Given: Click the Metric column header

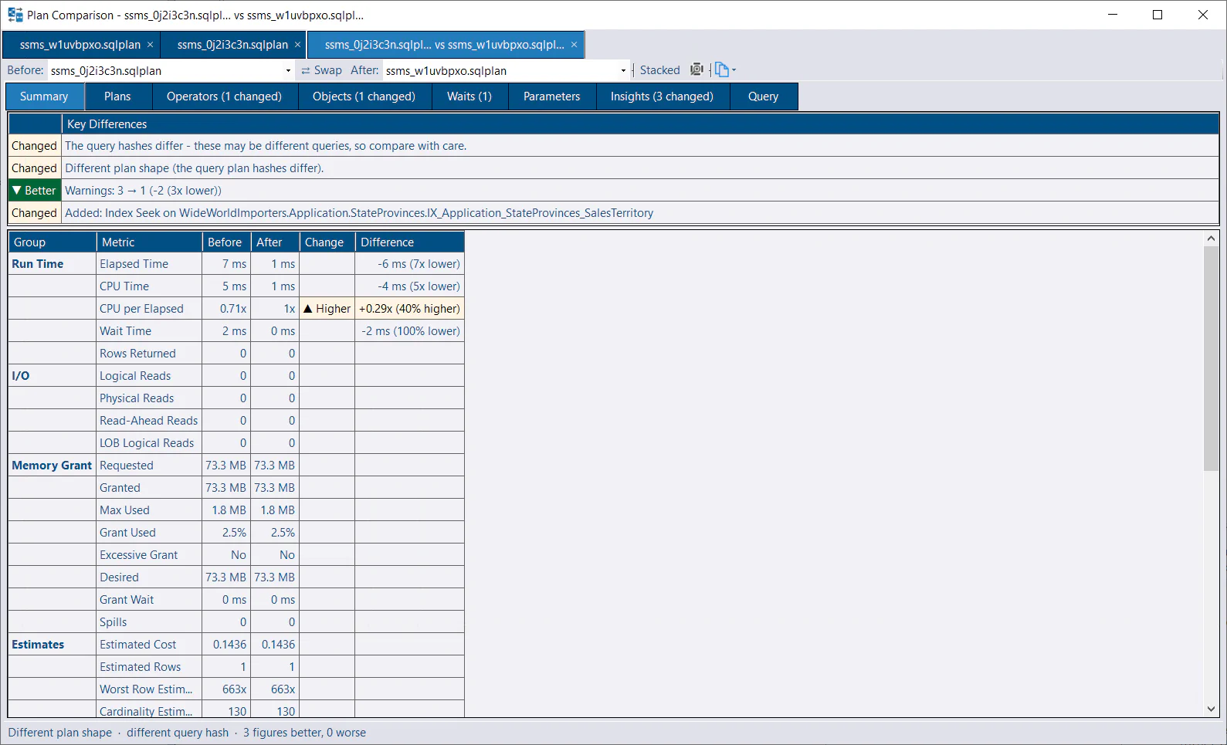Looking at the screenshot, I should [150, 242].
